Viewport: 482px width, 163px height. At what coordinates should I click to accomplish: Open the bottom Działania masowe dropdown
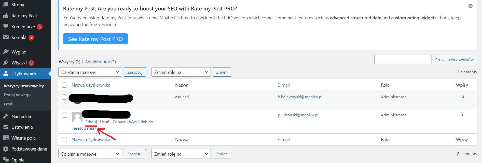pos(90,154)
